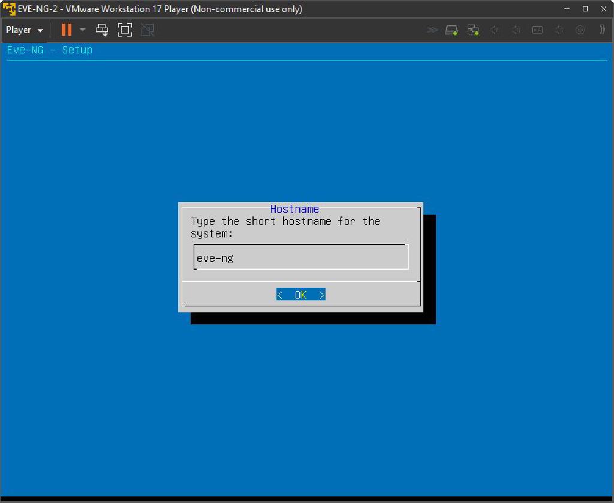Close the VMware Workstation Player window
Image resolution: width=614 pixels, height=503 pixels.
click(x=603, y=9)
